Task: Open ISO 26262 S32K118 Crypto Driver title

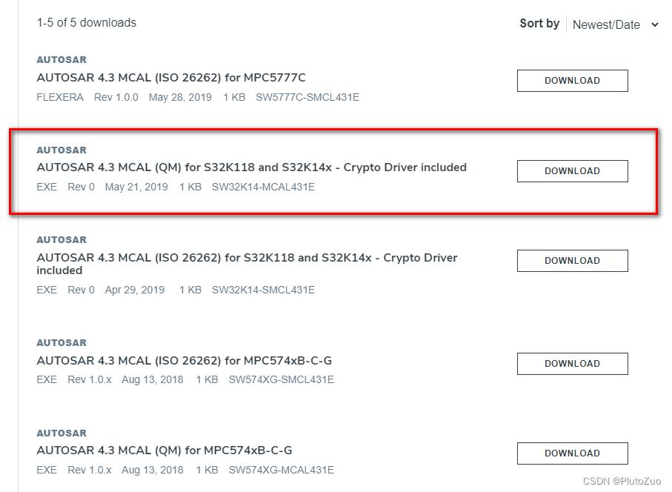Action: (x=247, y=264)
